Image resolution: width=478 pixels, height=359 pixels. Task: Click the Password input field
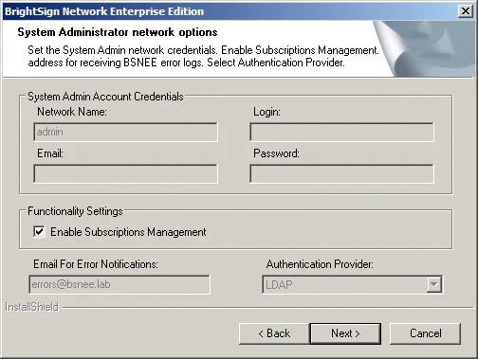coord(341,173)
